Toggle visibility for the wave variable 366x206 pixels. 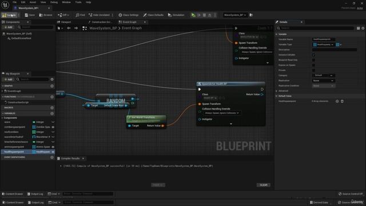53,122
